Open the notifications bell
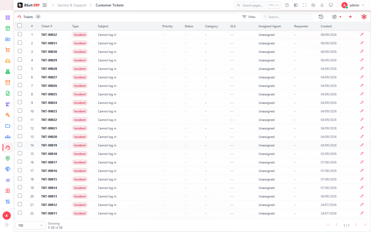Image resolution: width=371 pixels, height=232 pixels. pyautogui.click(x=322, y=5)
